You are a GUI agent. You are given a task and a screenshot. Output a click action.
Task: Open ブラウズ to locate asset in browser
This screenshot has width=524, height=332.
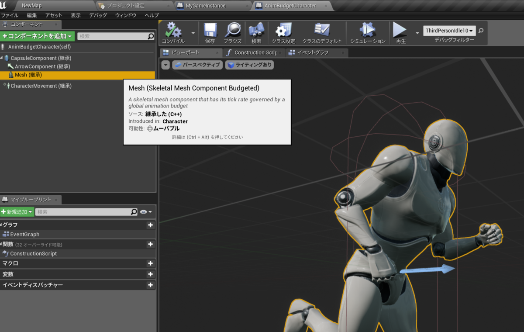[233, 32]
